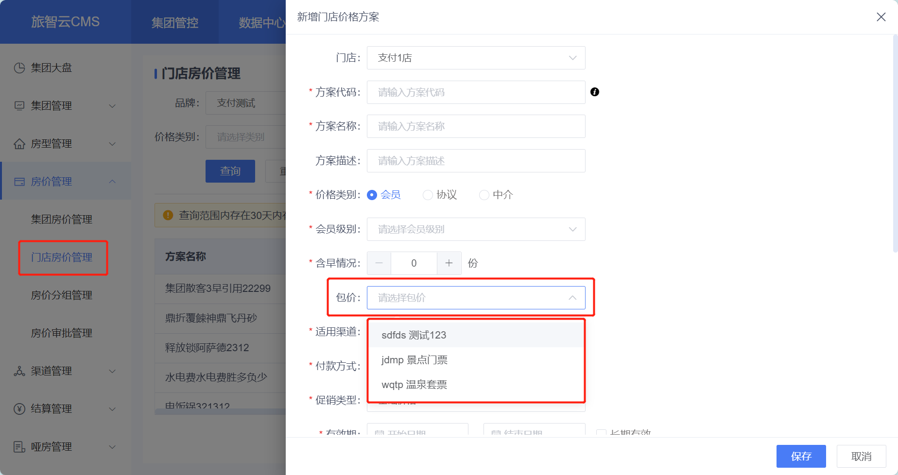Viewport: 898px width, 475px height.
Task: Expand the 集团管理 sidebar menu
Action: coord(112,106)
